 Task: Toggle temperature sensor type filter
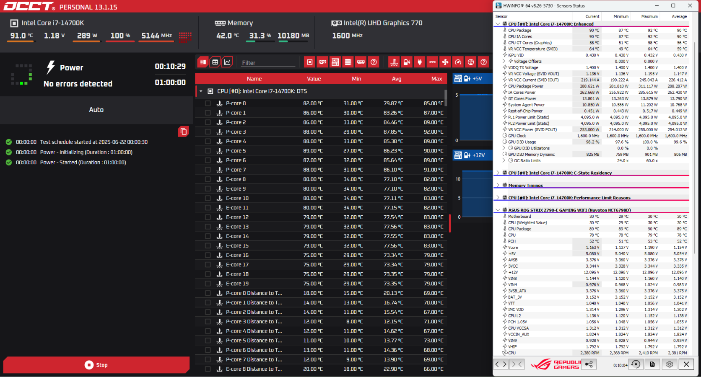pos(394,62)
